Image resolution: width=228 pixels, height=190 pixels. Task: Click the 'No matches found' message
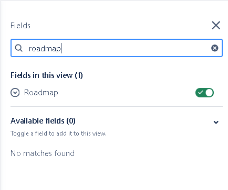(43, 153)
